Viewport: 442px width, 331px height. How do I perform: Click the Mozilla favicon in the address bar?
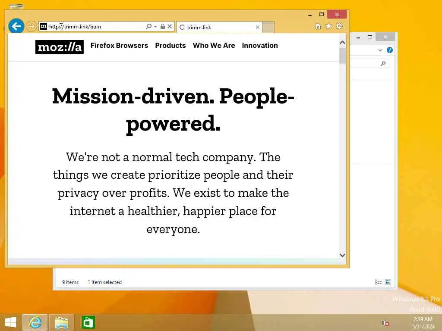pyautogui.click(x=44, y=26)
